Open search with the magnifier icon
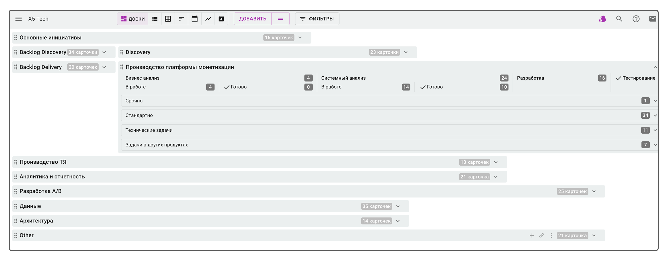Image resolution: width=668 pixels, height=261 pixels. coord(619,19)
